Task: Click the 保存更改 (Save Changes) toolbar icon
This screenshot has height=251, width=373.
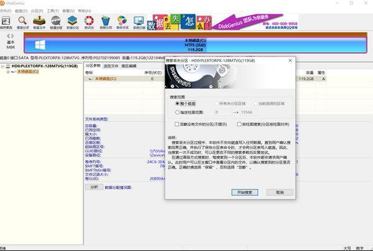Action: (6, 24)
